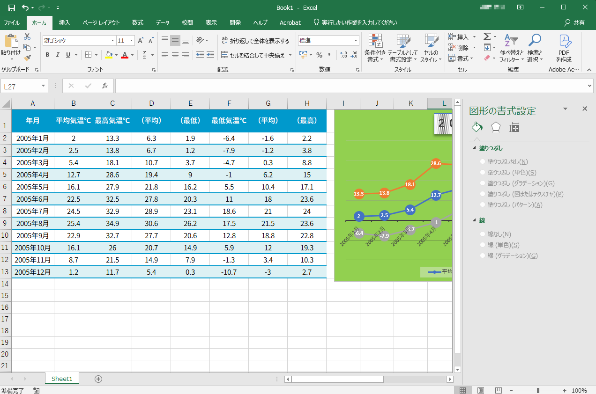Image resolution: width=596 pixels, height=394 pixels.
Task: Select 塗りつぶし (グラデーション) radio option
Action: click(483, 183)
